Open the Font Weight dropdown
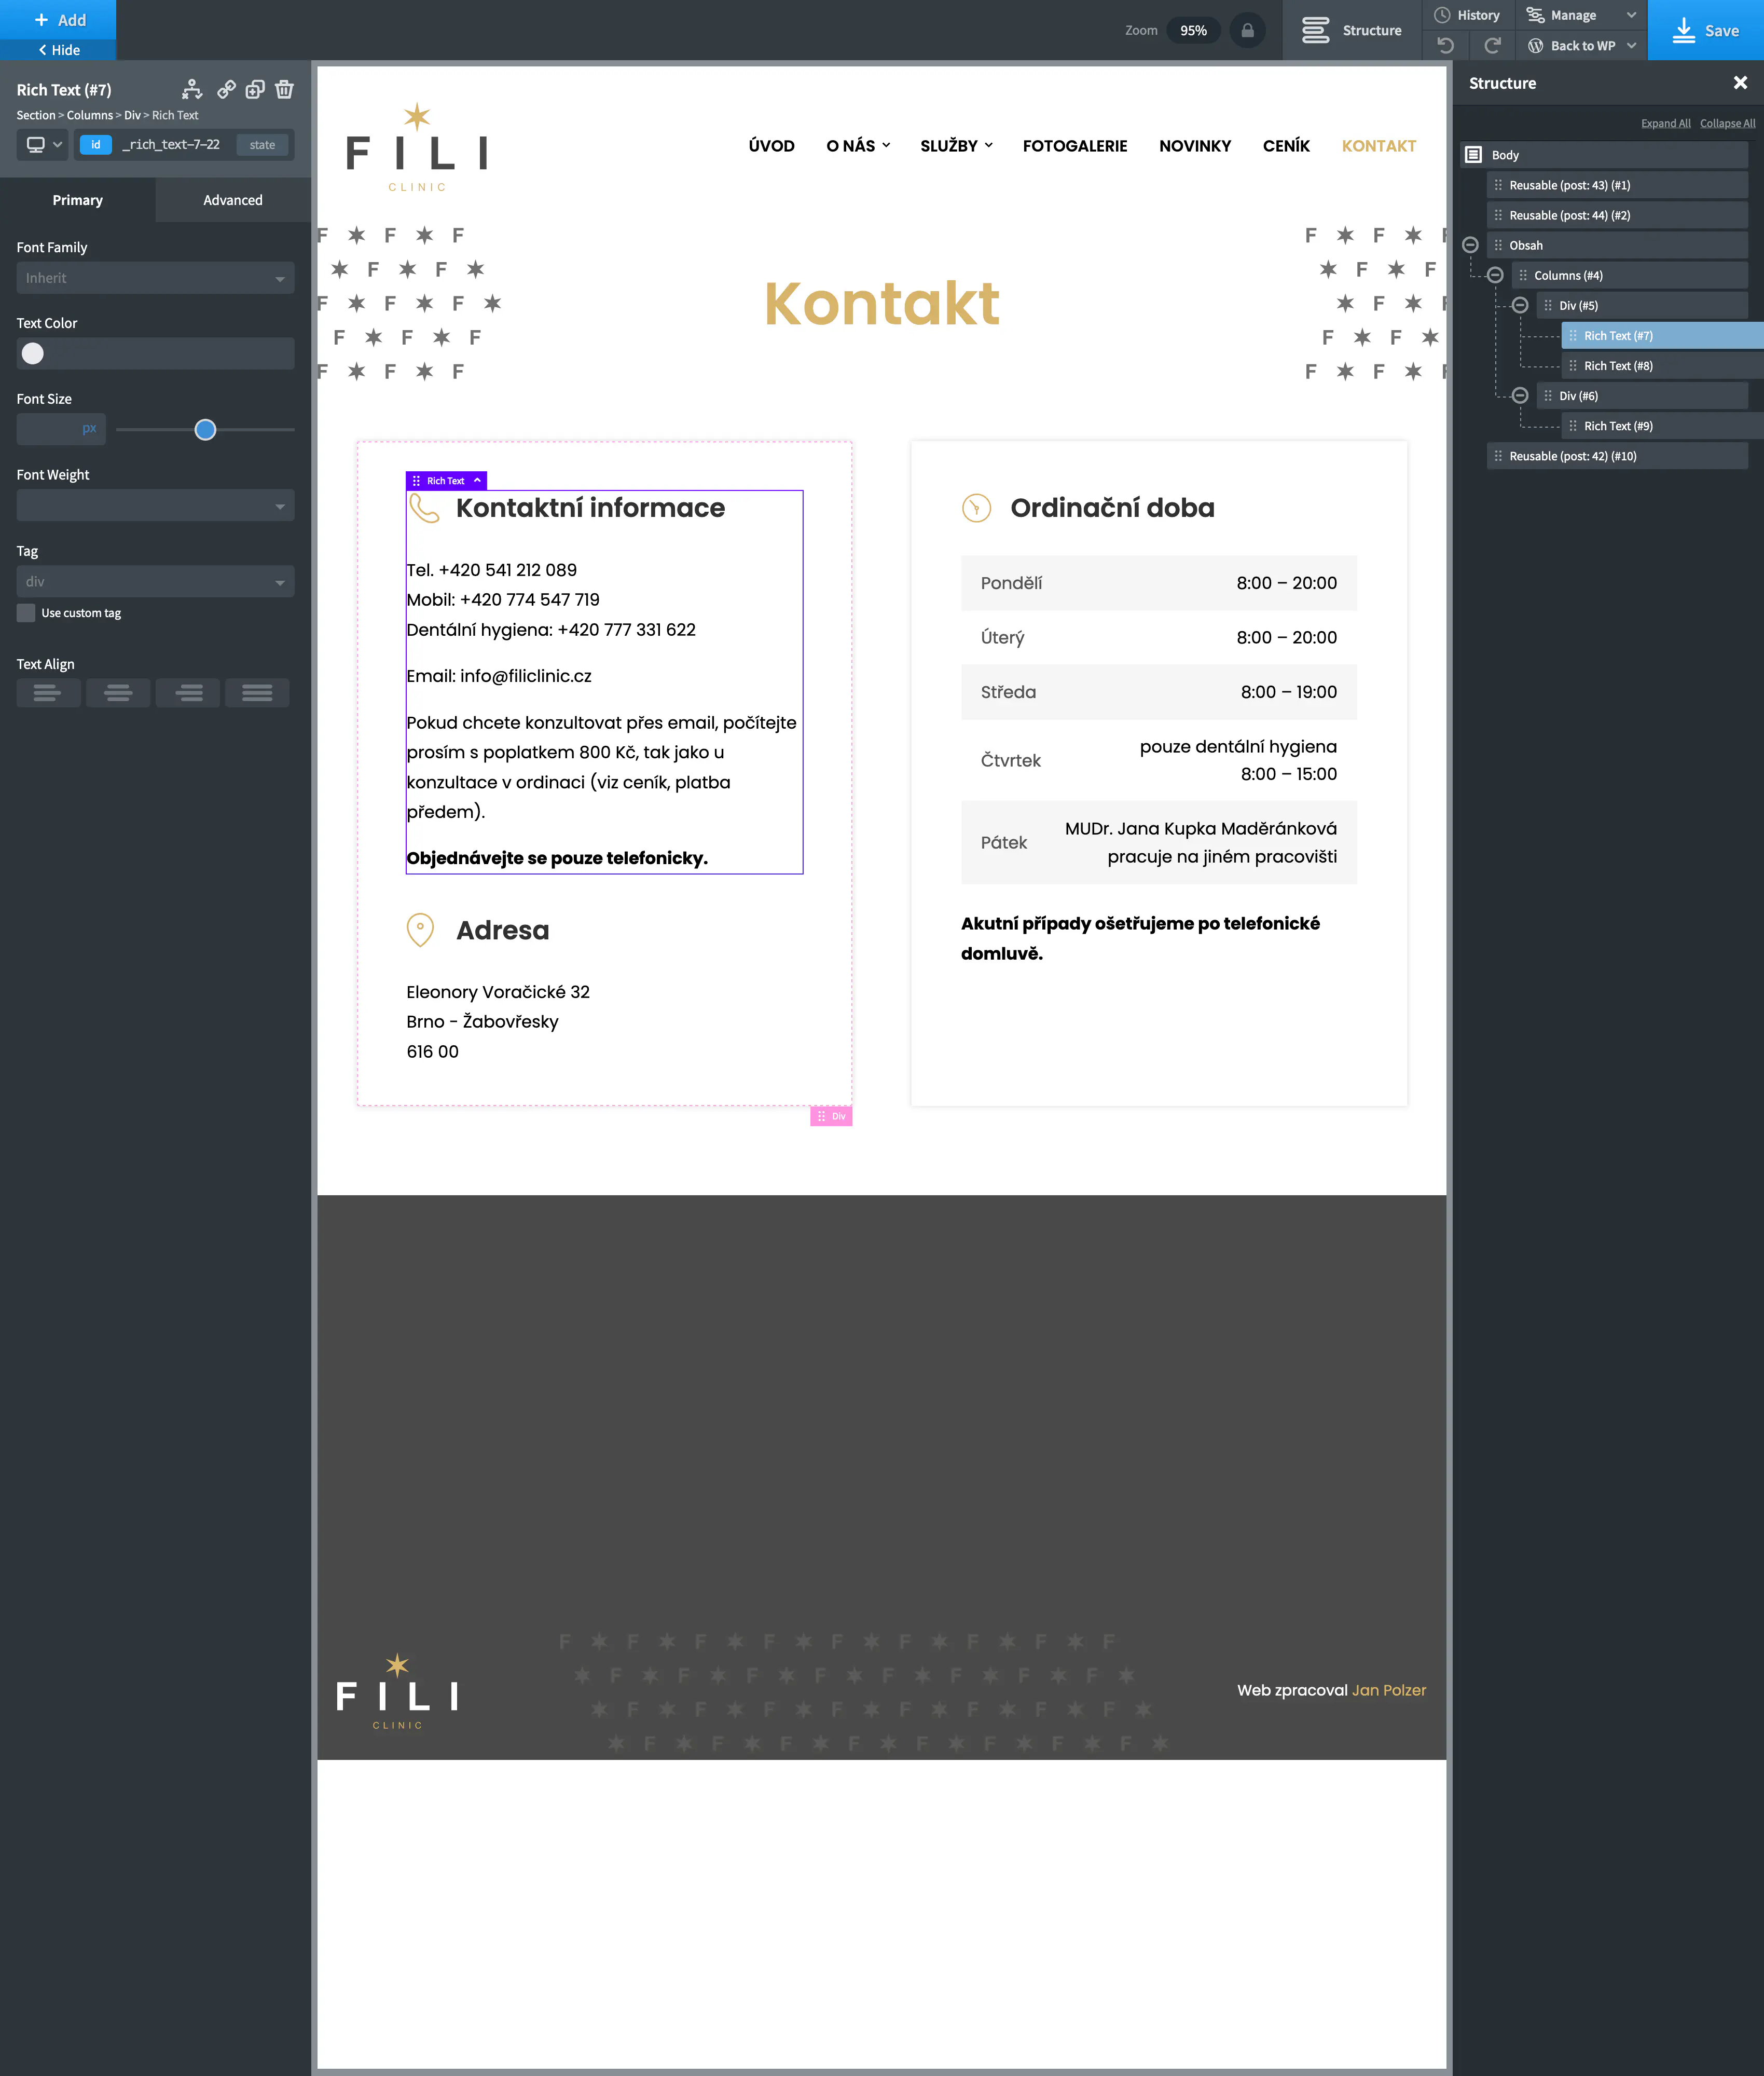The image size is (1764, 2076). (155, 505)
